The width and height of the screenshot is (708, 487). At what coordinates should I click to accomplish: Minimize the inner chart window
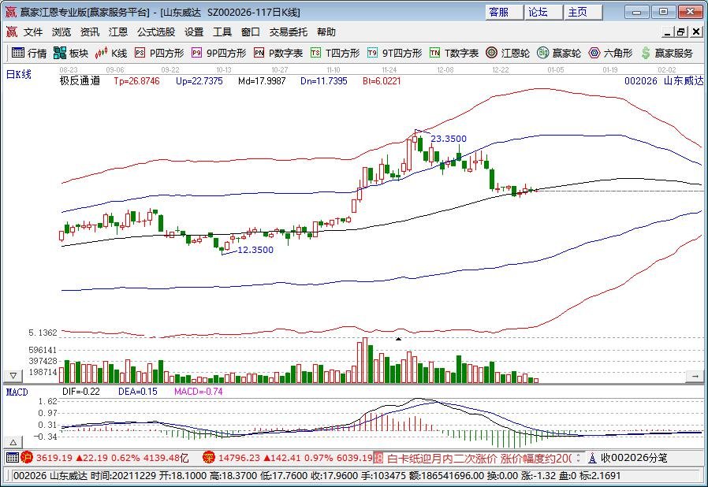click(x=668, y=32)
